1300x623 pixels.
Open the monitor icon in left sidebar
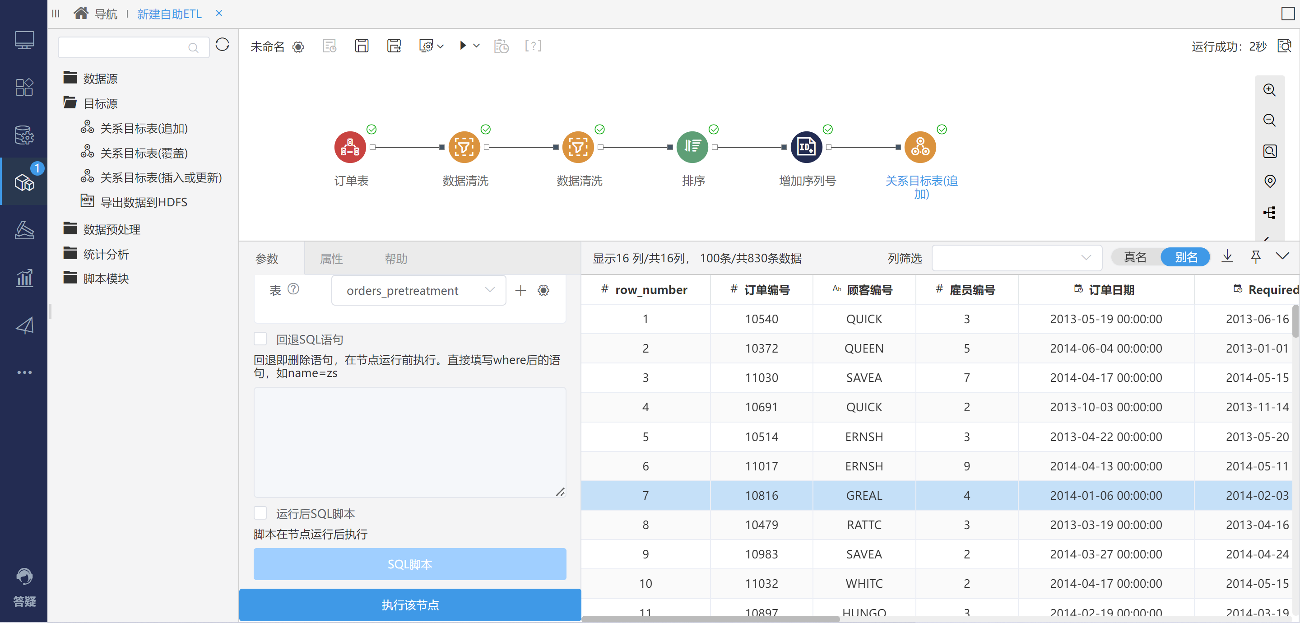pyautogui.click(x=24, y=40)
